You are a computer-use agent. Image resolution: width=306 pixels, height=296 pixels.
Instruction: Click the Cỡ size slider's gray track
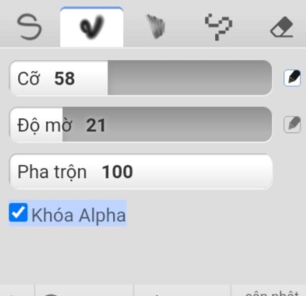click(189, 78)
